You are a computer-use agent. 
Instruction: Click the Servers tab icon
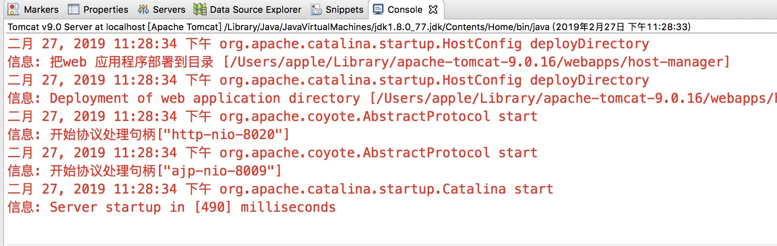(x=143, y=9)
